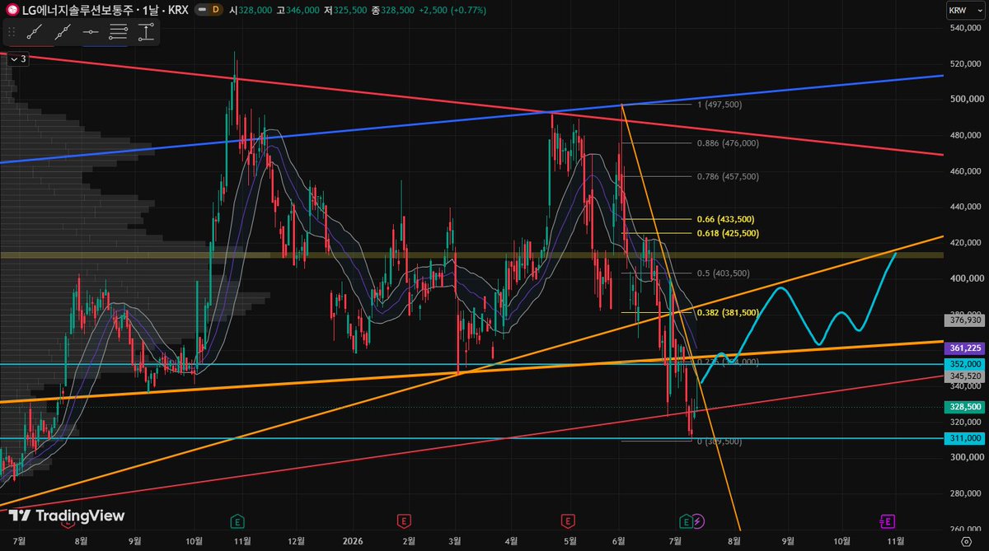Click the green earnings marker near 11월 2025
The height and width of the screenshot is (551, 989).
pyautogui.click(x=237, y=521)
